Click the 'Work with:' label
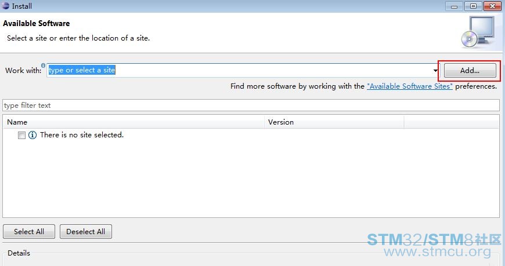The image size is (505, 266). click(23, 71)
